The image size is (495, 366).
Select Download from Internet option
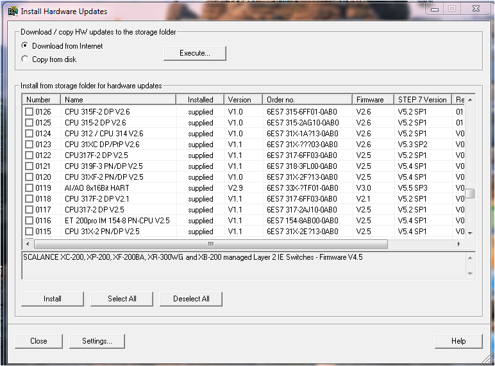(62, 46)
